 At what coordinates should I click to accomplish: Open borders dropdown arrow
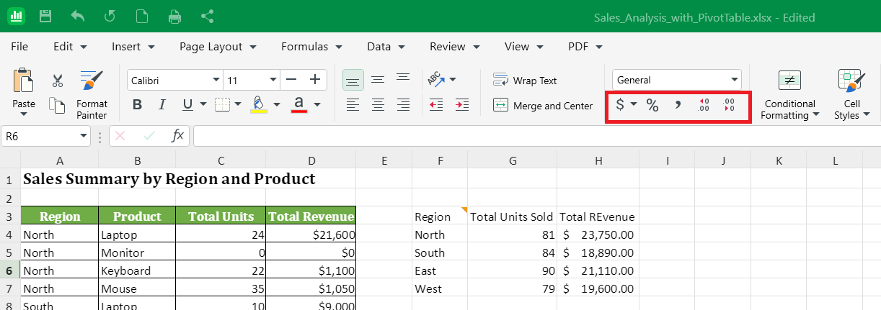tap(239, 105)
